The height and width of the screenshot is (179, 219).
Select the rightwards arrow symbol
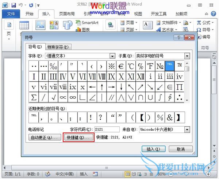point(111,87)
